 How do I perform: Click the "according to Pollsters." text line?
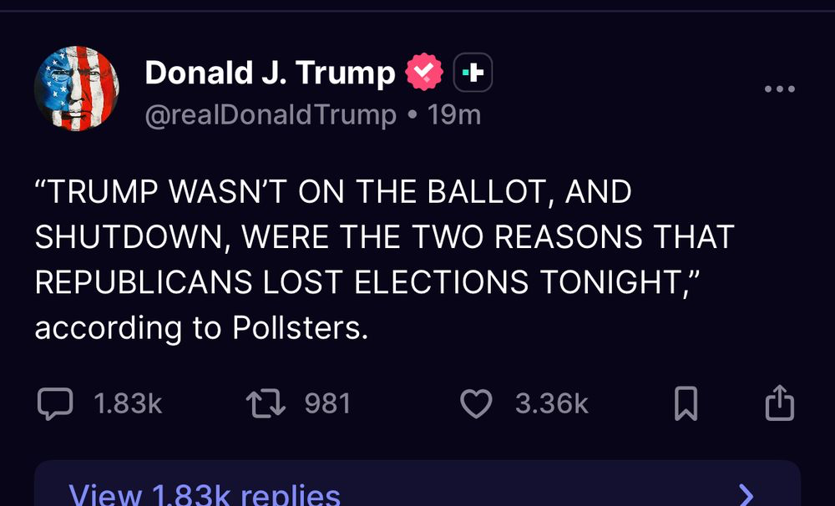pos(201,327)
